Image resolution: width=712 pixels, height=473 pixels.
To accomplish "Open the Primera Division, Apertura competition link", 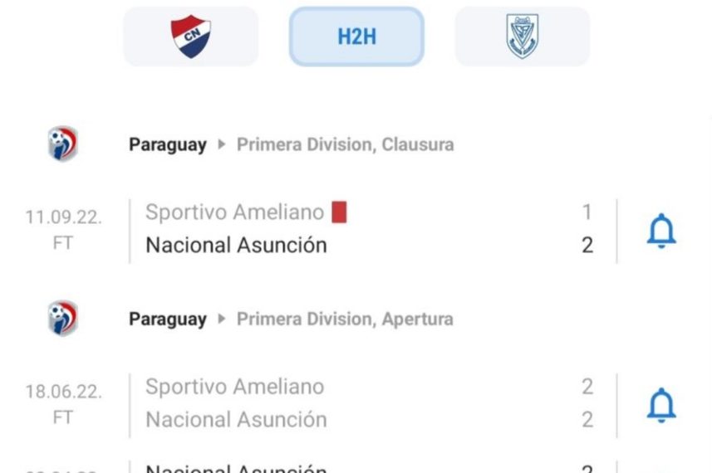I will click(x=345, y=319).
